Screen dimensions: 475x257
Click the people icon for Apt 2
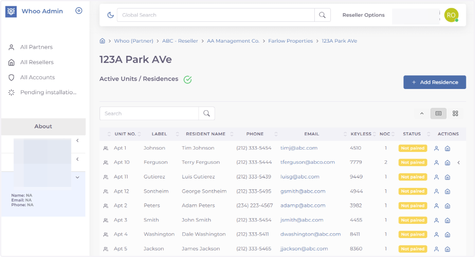pos(106,206)
